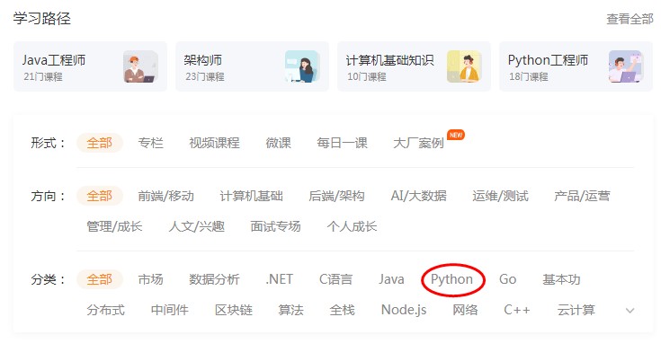The image size is (661, 361).
Task: Select the 中间件 category
Action: pyautogui.click(x=169, y=310)
